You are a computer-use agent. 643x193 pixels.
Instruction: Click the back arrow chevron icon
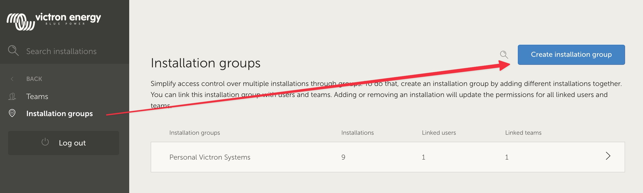(12, 79)
